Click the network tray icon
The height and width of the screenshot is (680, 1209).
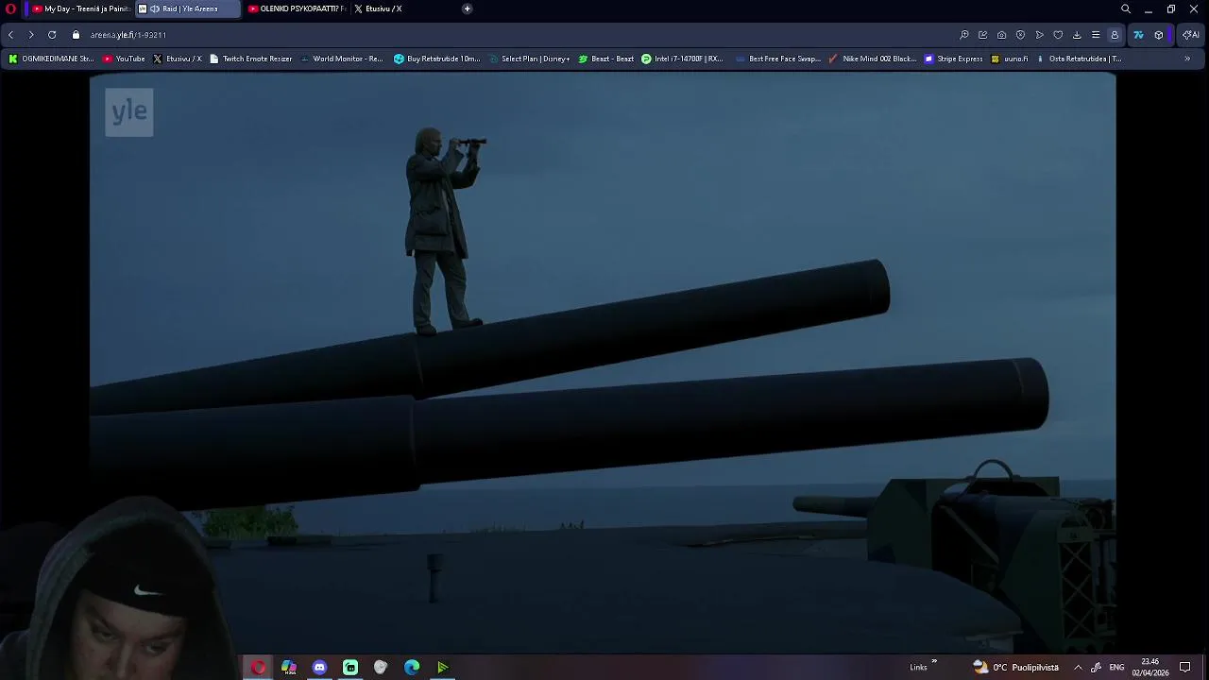(x=1096, y=668)
